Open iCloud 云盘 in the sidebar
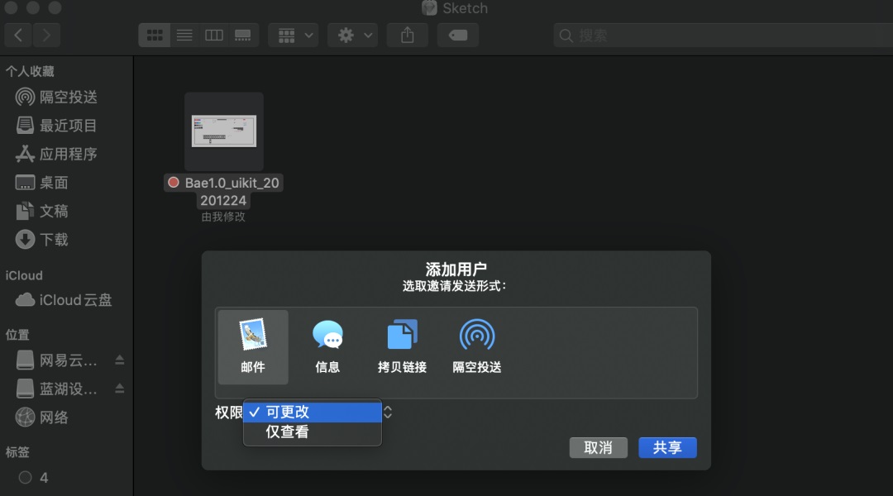The width and height of the screenshot is (893, 496). click(x=64, y=300)
